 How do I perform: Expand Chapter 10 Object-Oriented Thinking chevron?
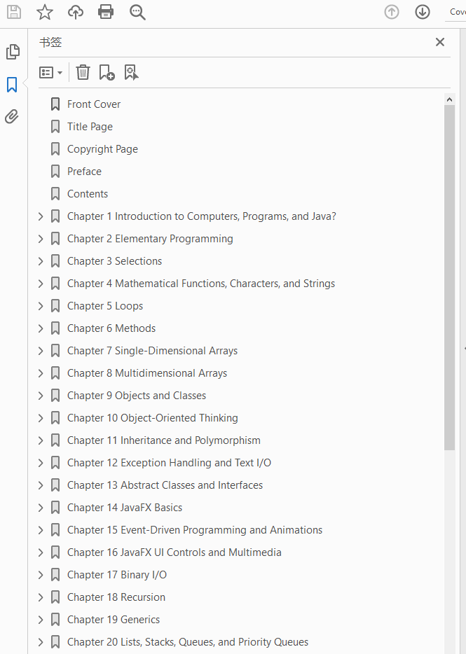41,418
